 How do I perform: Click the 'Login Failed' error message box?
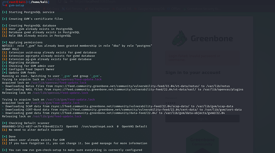coord(202,58)
